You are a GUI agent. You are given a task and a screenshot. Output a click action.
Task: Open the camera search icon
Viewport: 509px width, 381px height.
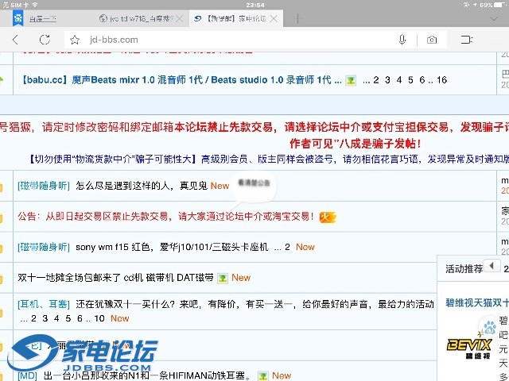(431, 40)
